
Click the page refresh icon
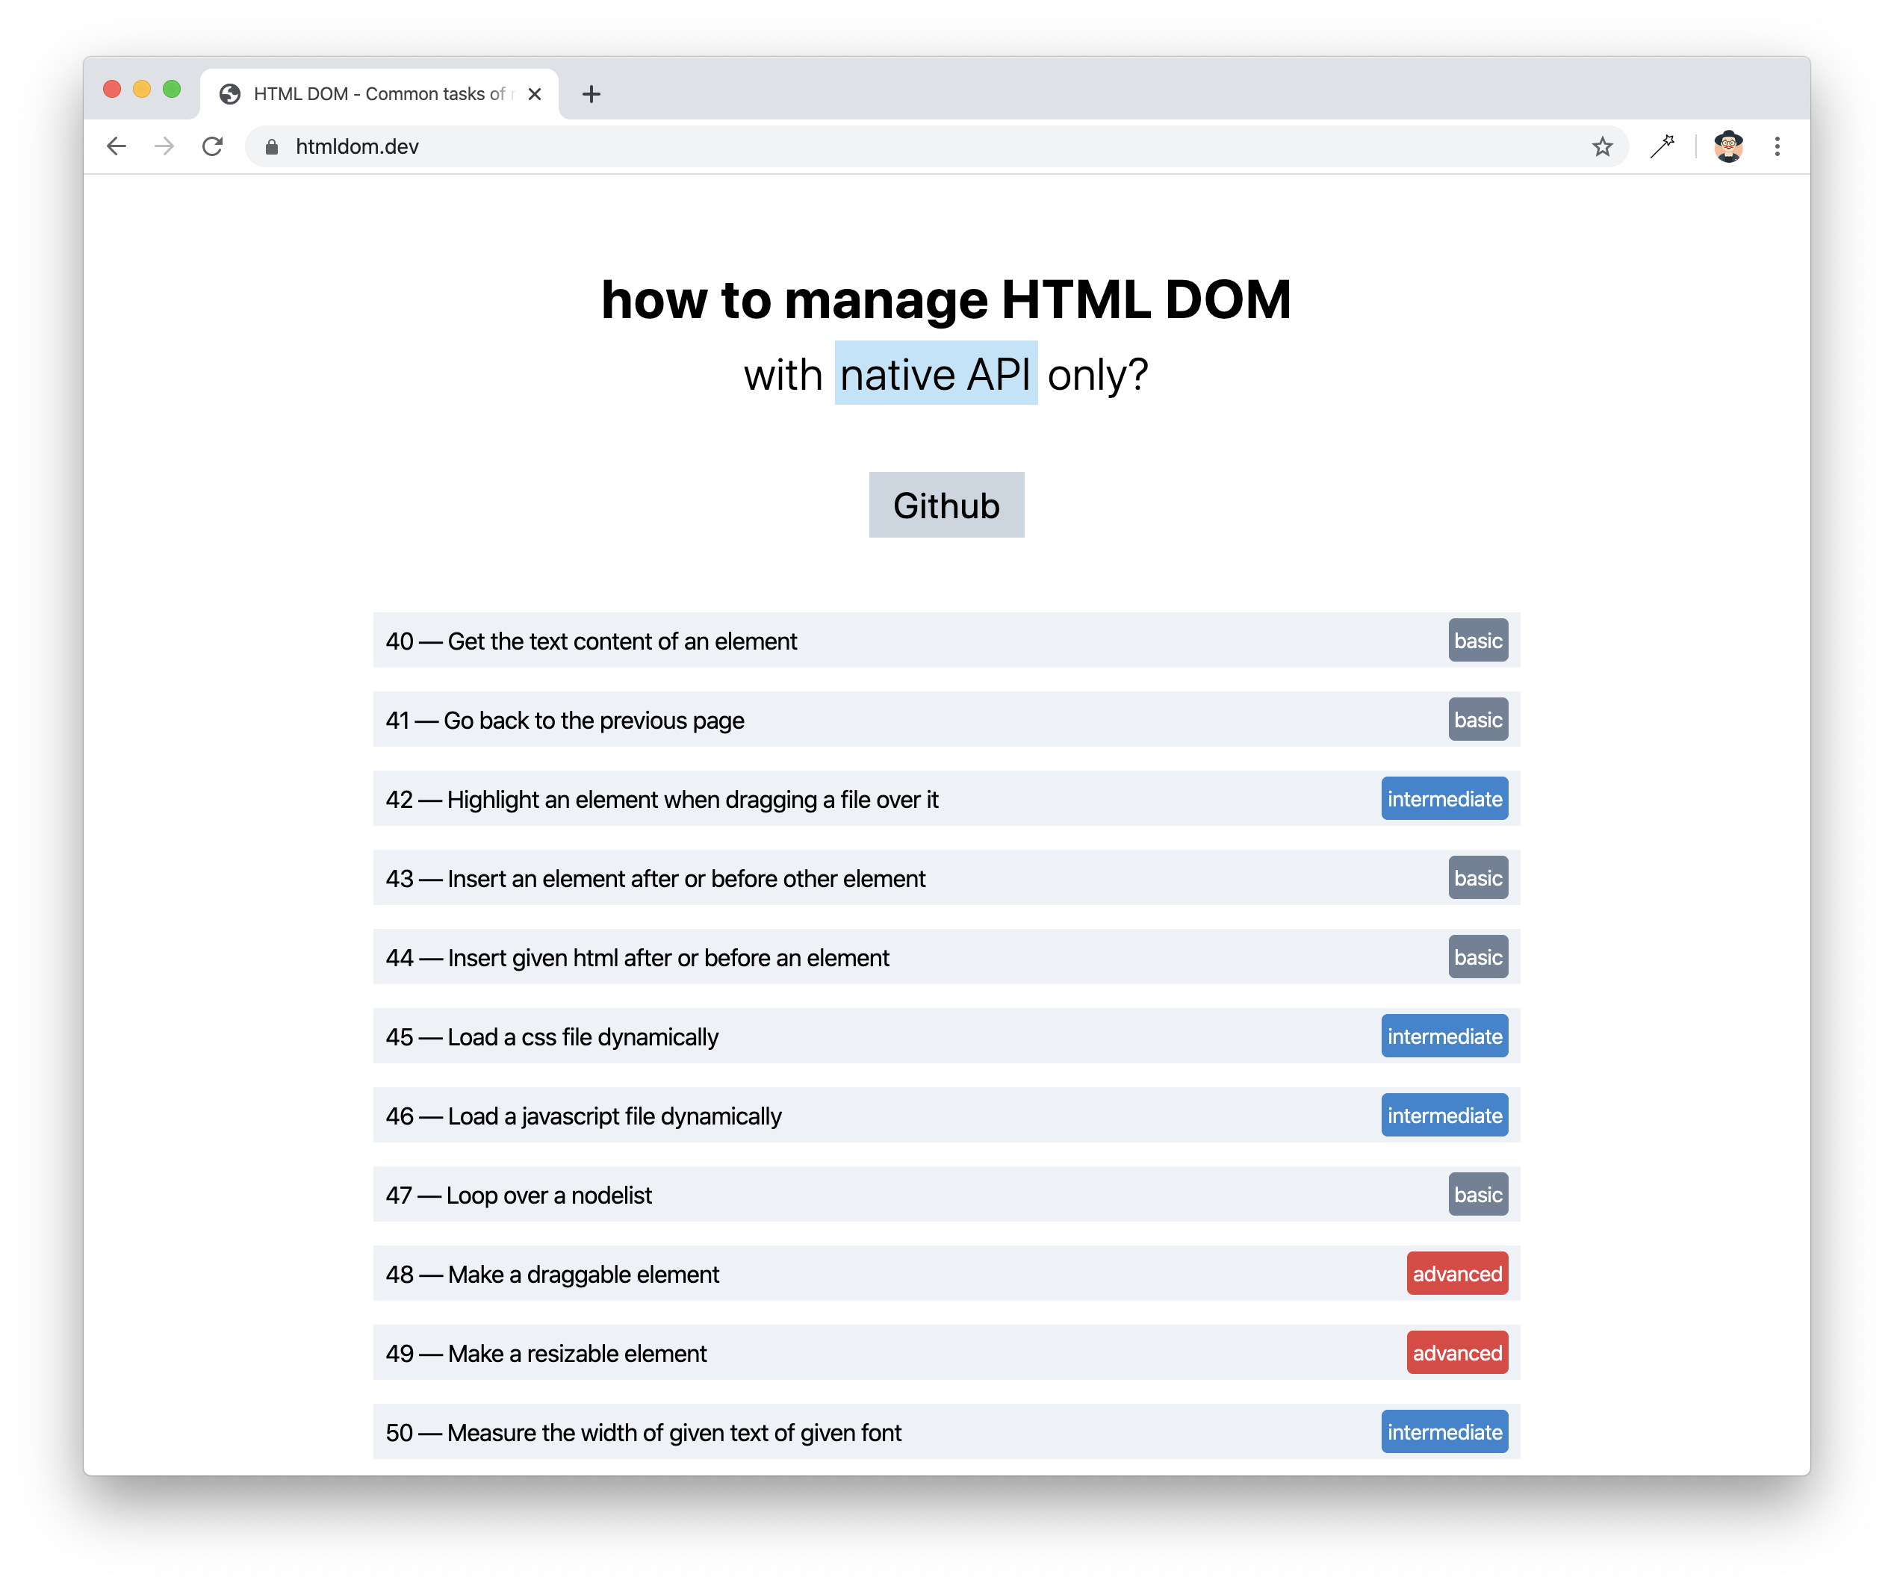(214, 146)
